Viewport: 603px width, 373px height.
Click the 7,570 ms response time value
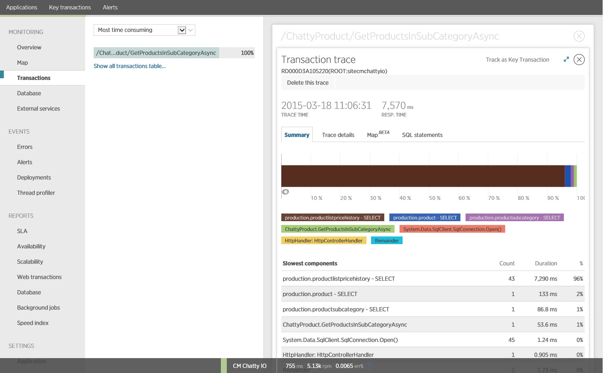click(397, 105)
